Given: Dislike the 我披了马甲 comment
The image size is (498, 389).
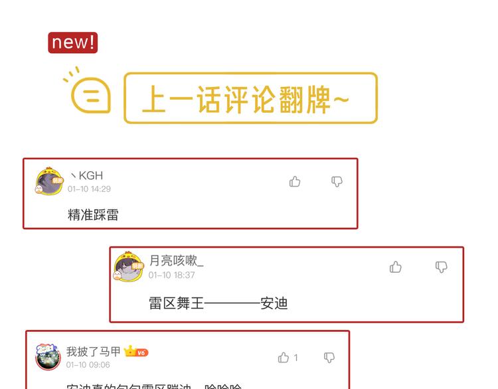Looking at the screenshot, I should (329, 358).
